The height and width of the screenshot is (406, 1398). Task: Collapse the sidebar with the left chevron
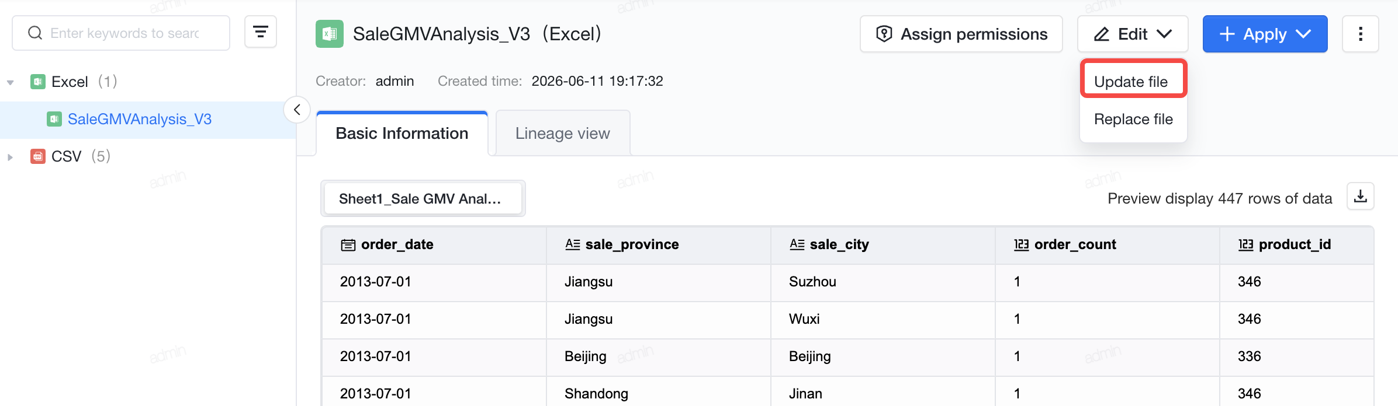click(297, 110)
